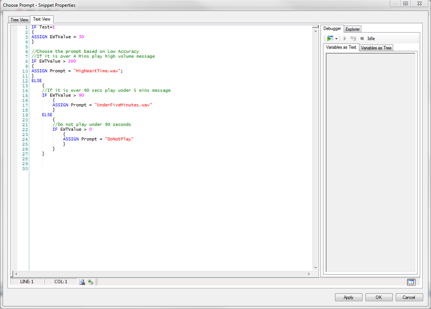The height and width of the screenshot is (309, 431).
Task: Confirm the snippet with the OK button
Action: tap(379, 297)
